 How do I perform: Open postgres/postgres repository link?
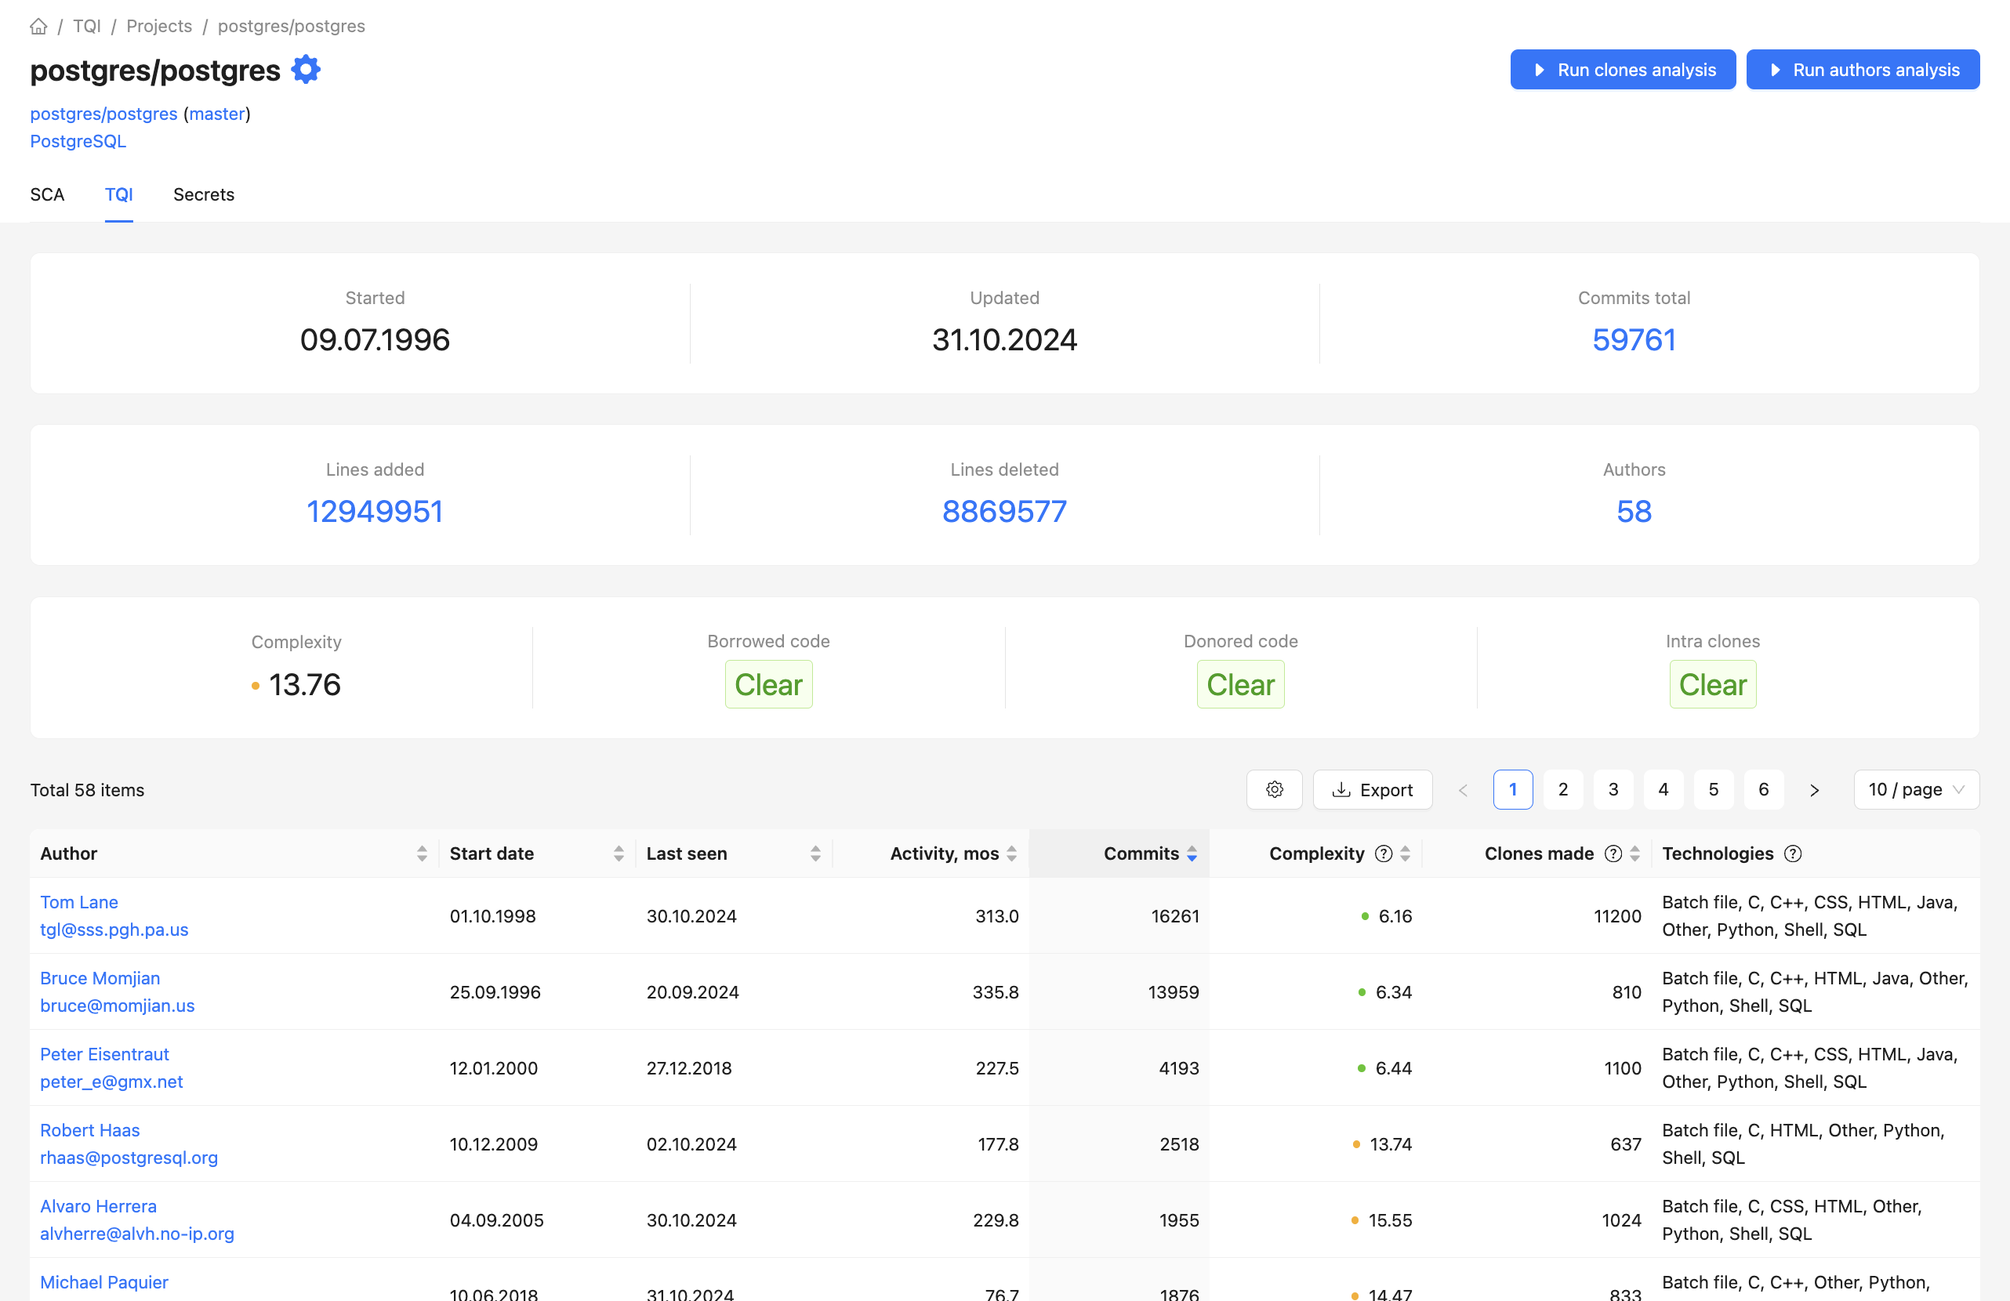(104, 113)
